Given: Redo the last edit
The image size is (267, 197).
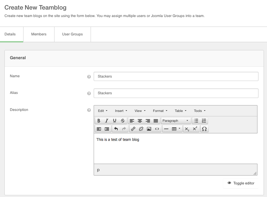Looking at the screenshot, I should pyautogui.click(x=124, y=129).
